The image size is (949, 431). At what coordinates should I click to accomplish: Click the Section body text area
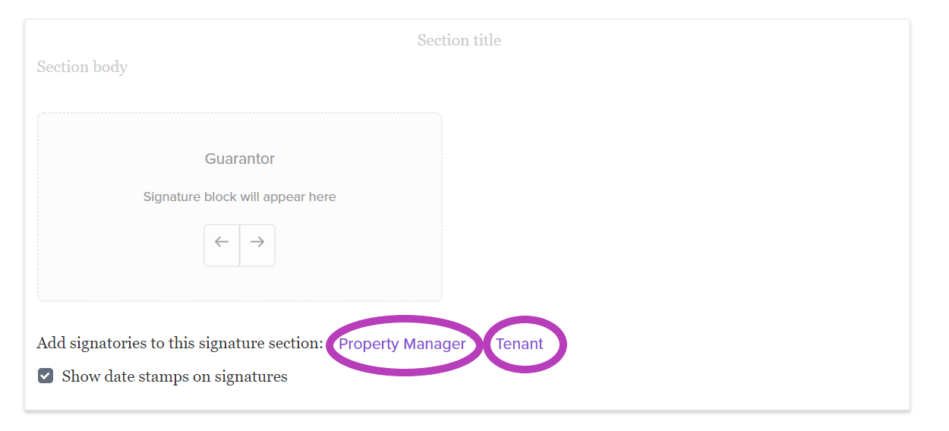point(82,68)
